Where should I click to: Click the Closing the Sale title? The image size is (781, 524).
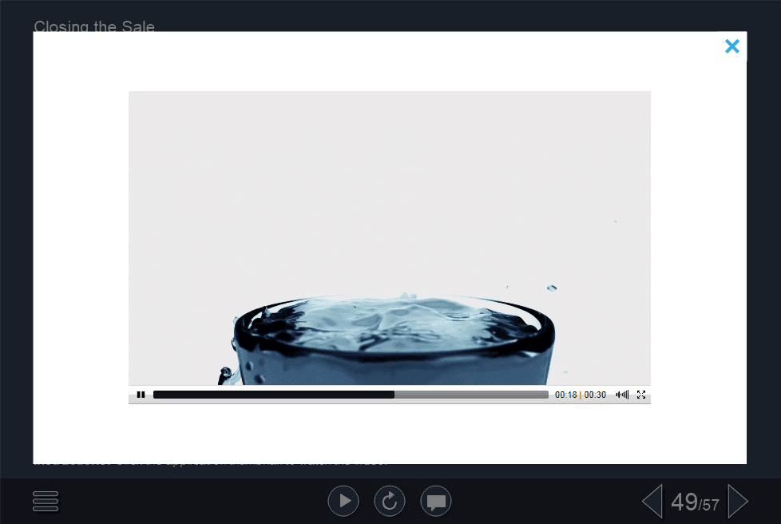[x=94, y=26]
